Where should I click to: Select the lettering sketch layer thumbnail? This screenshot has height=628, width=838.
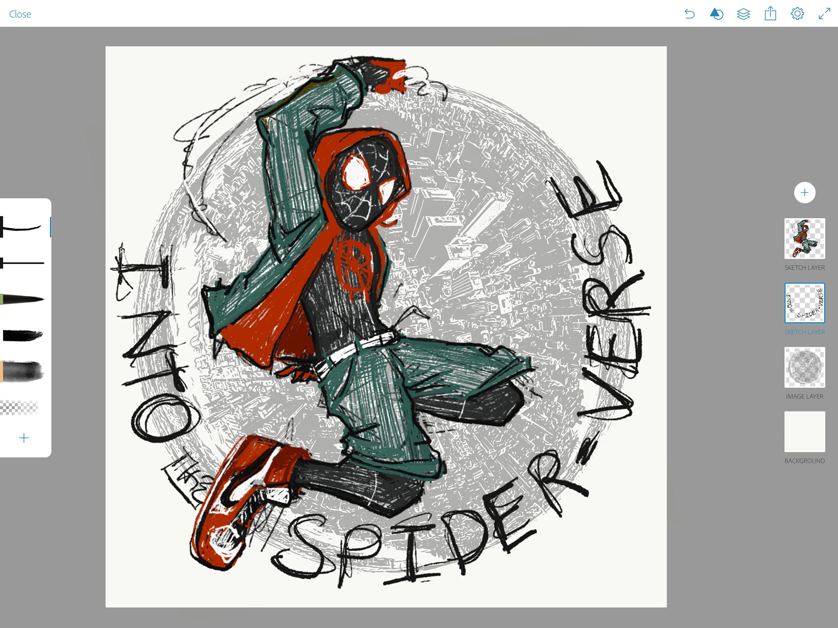pyautogui.click(x=804, y=303)
